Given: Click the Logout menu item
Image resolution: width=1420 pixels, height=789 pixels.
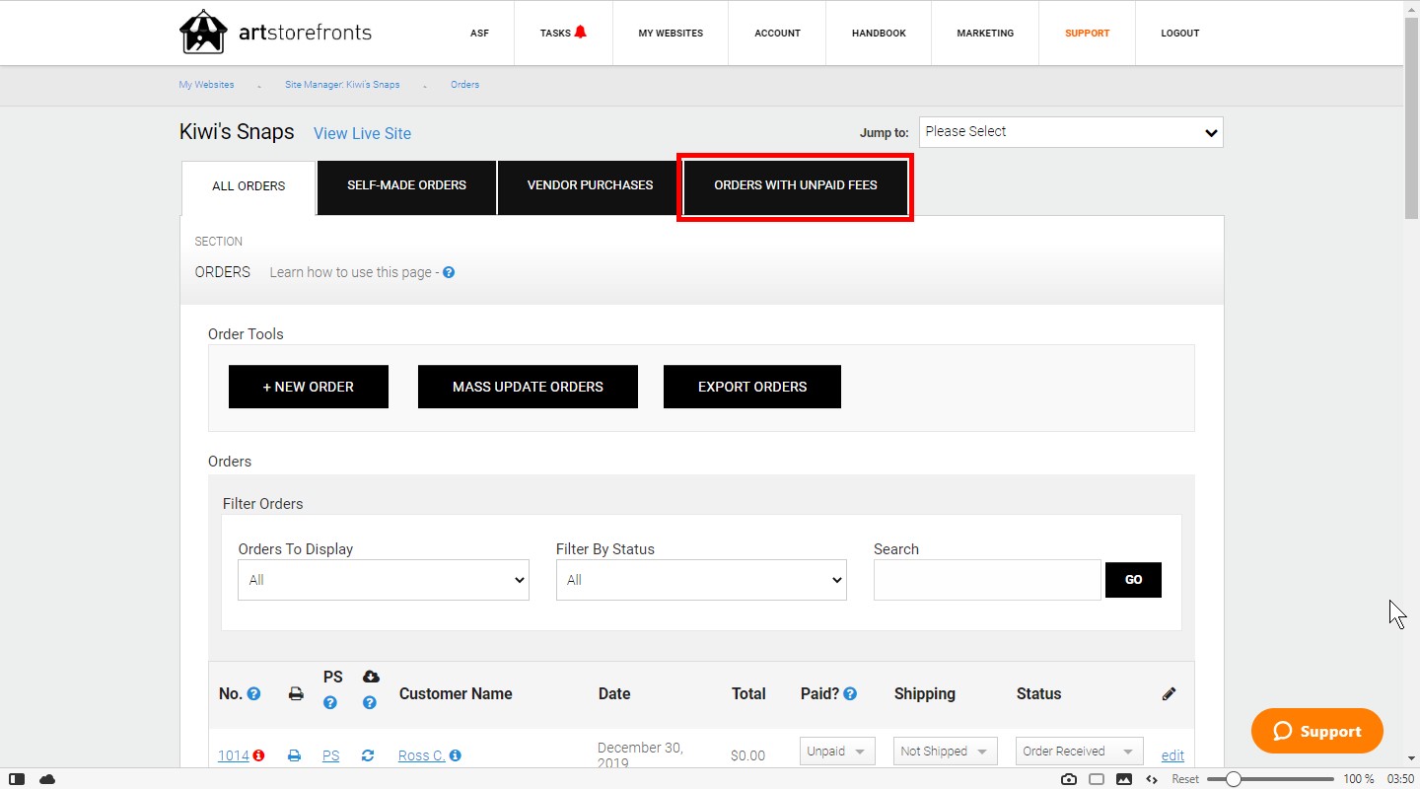Looking at the screenshot, I should click(1179, 33).
